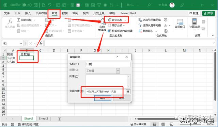
Task: Click the formula bar fx insert function icon
Action: pos(41,43)
